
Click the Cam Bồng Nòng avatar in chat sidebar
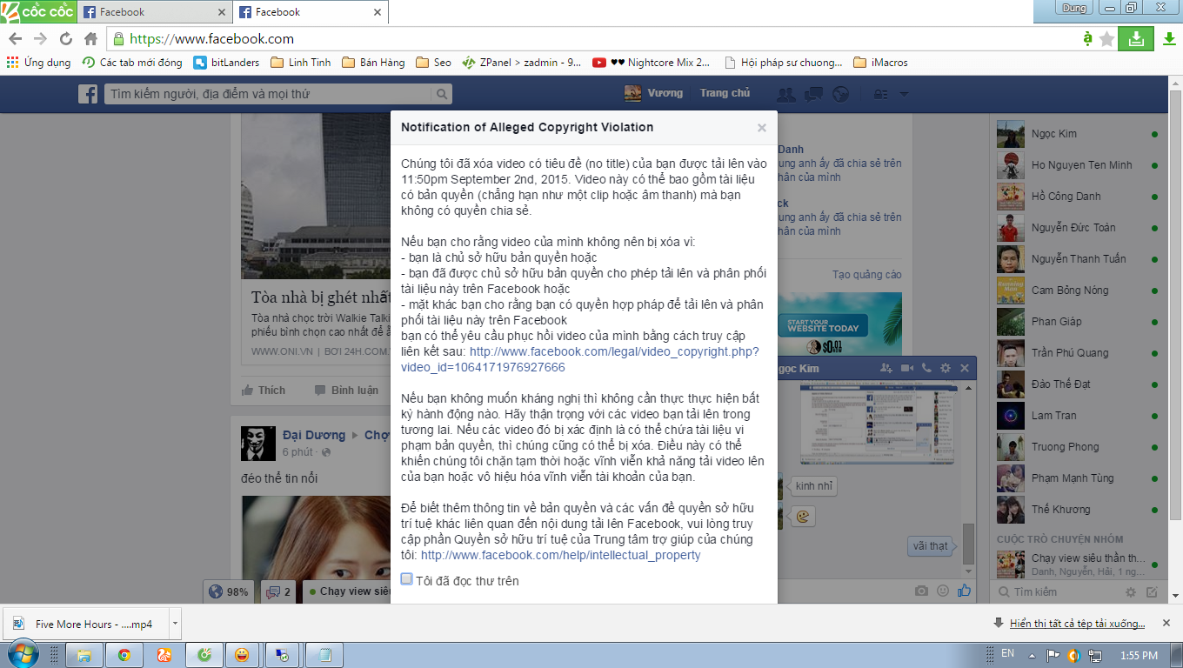[1011, 291]
